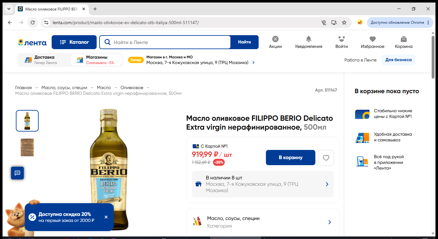Click the Гипер store badge
The image size is (438, 239).
pos(136,60)
